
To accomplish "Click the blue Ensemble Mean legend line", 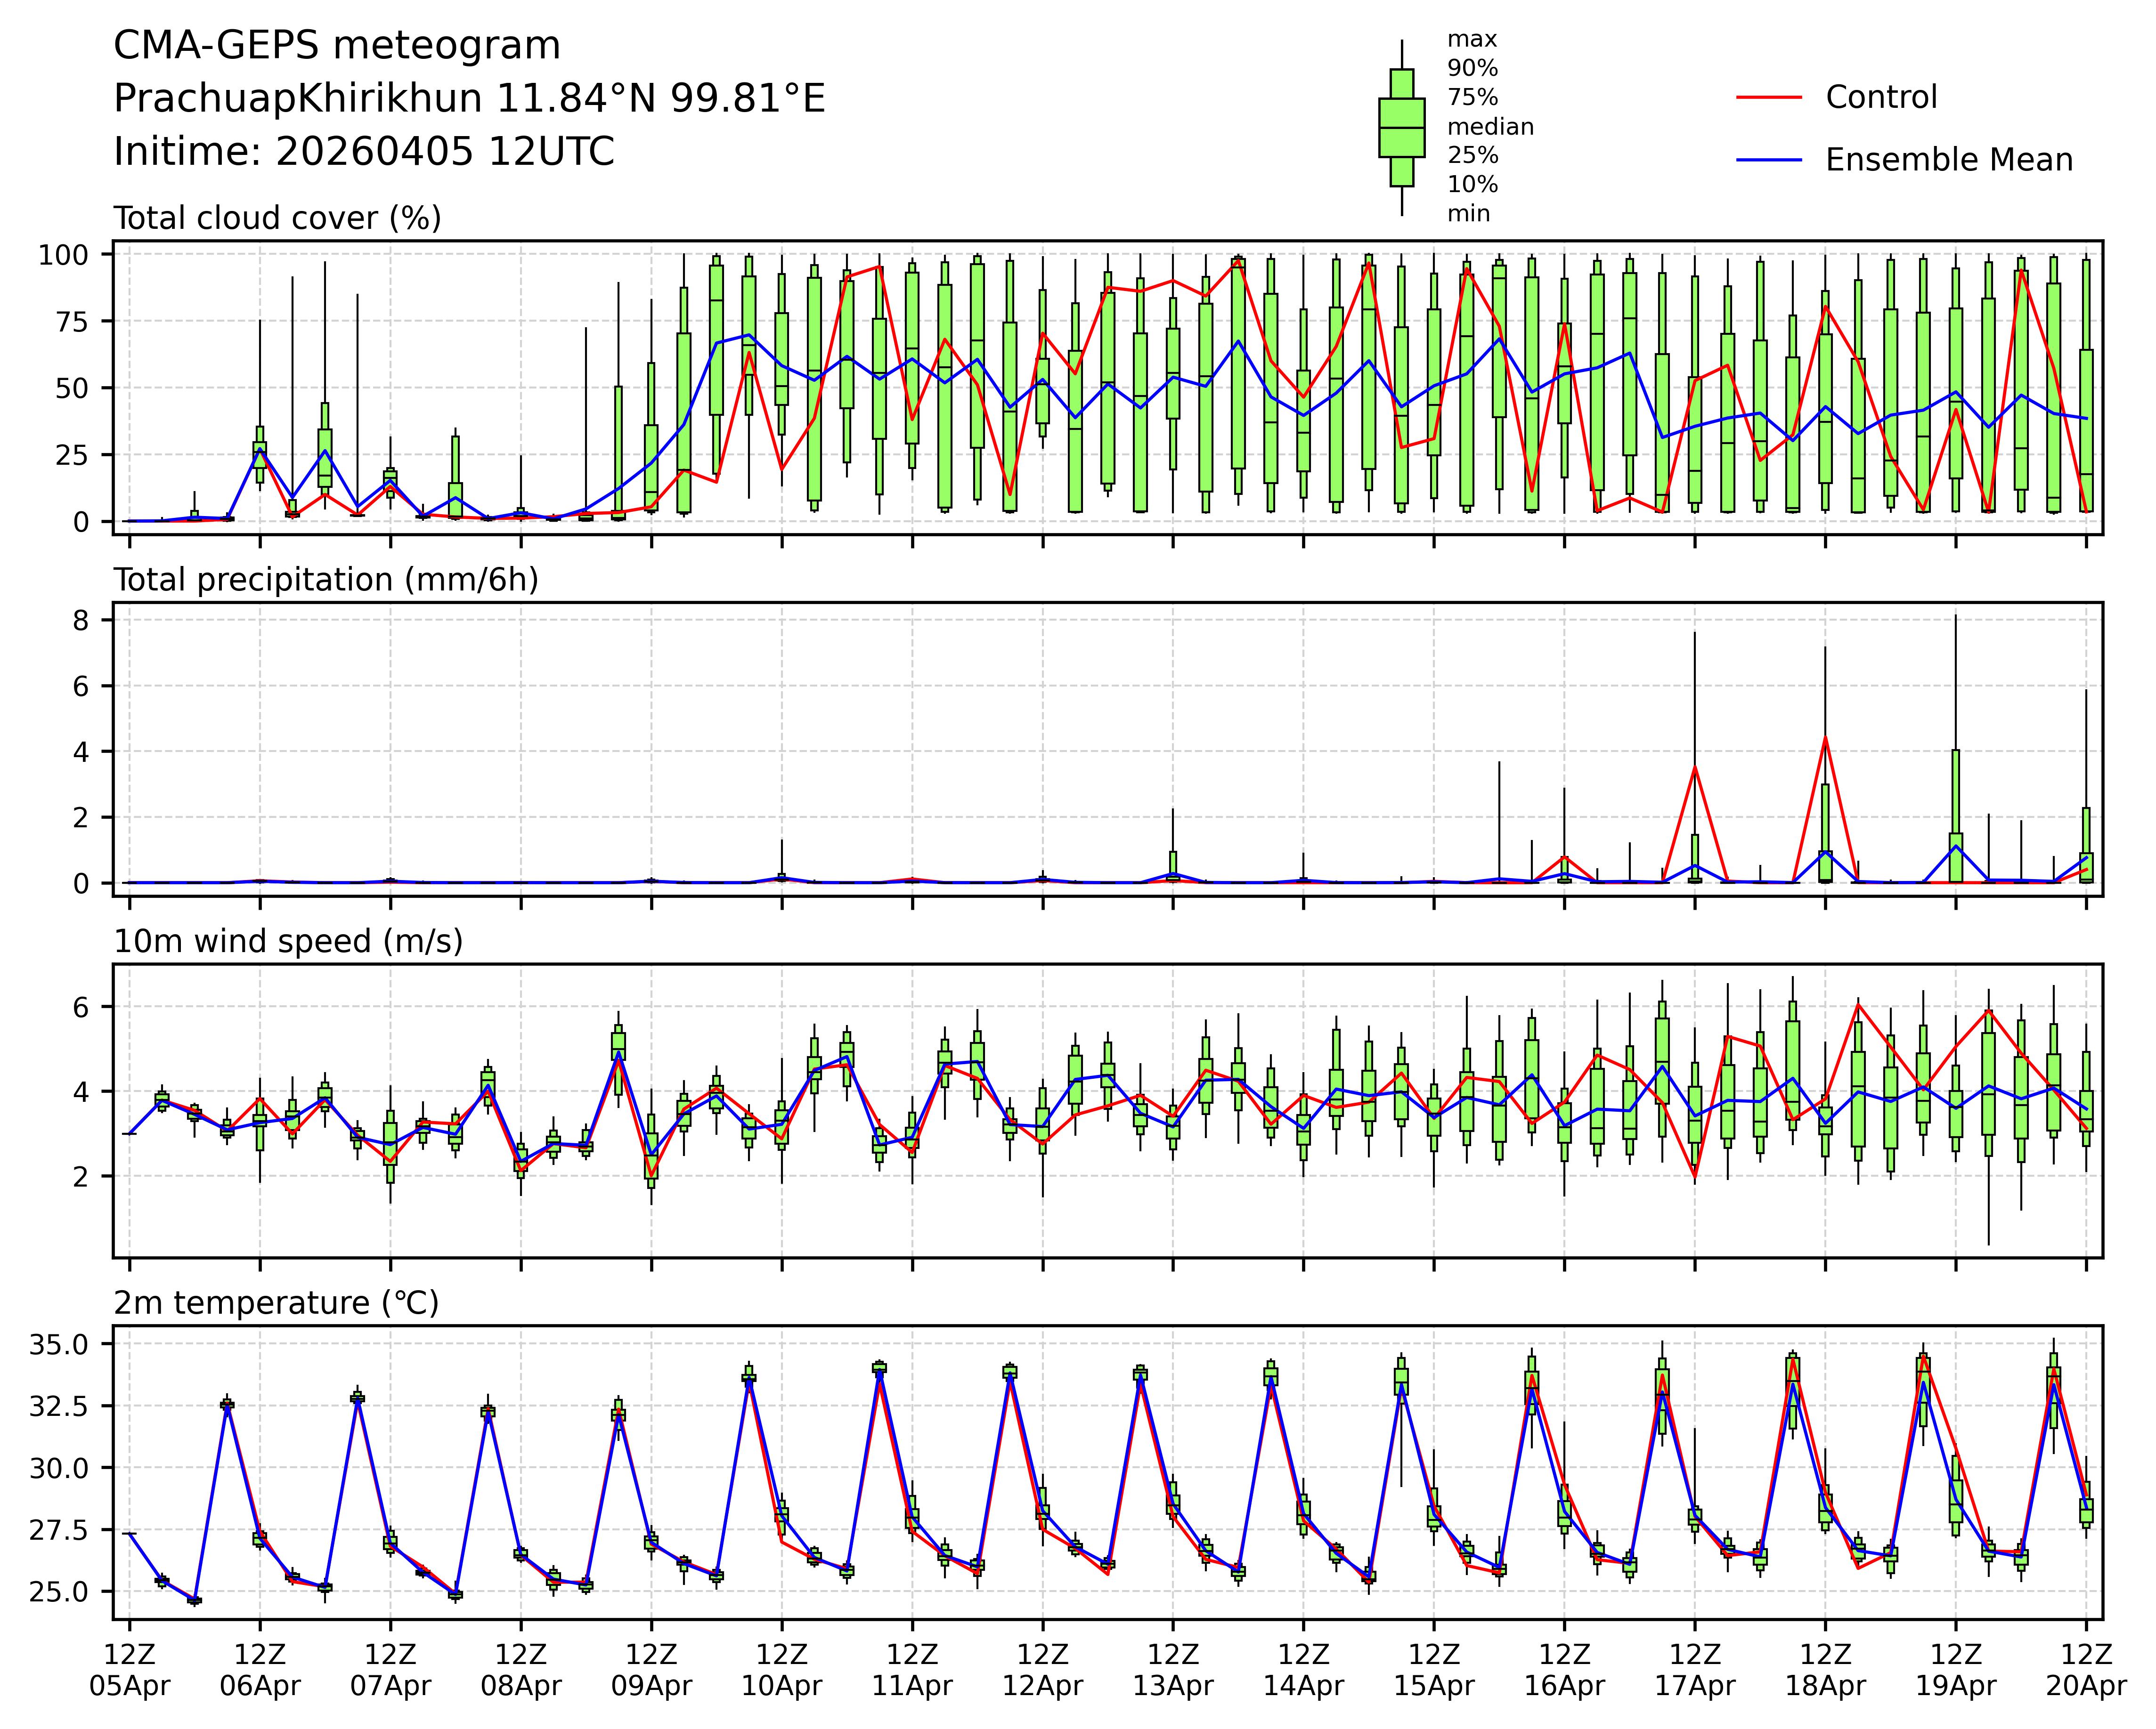I will click(x=1768, y=160).
